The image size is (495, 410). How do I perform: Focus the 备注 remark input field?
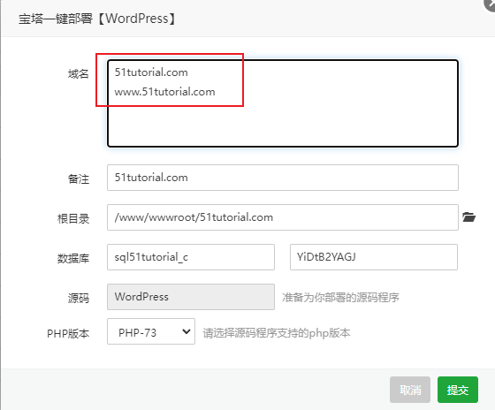283,178
